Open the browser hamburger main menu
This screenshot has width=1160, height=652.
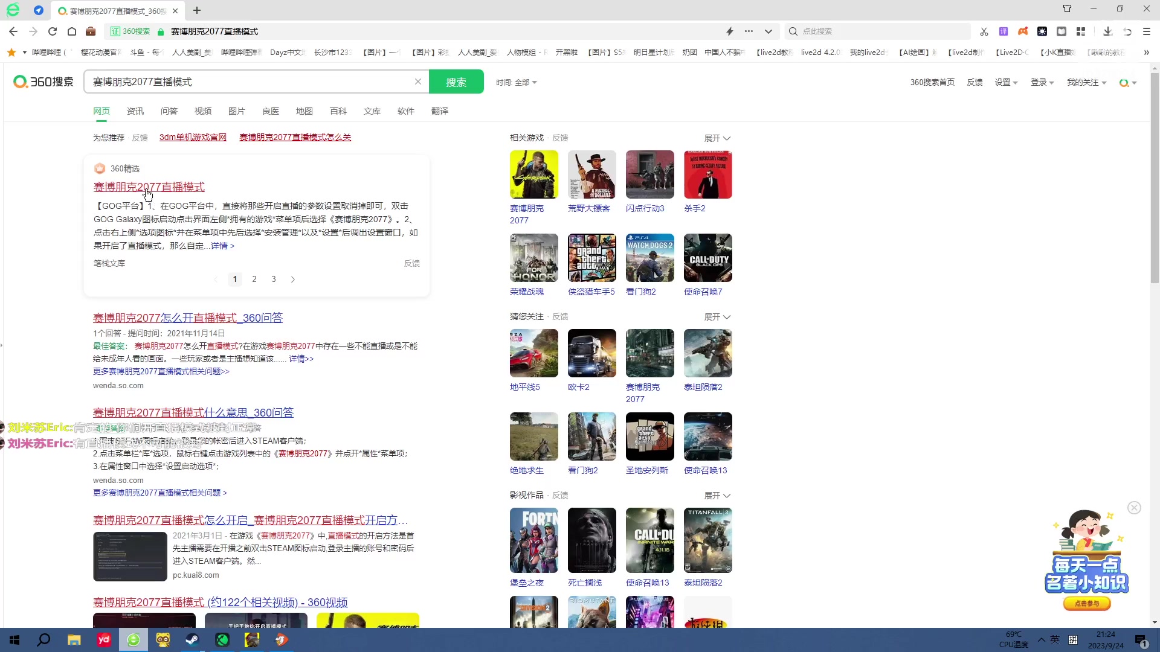pyautogui.click(x=1147, y=31)
